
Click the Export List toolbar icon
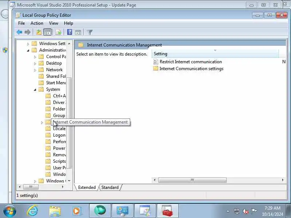pos(58,32)
